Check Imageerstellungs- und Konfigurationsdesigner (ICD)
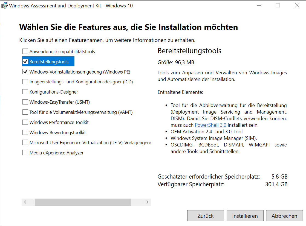306x226 pixels. [x=25, y=81]
